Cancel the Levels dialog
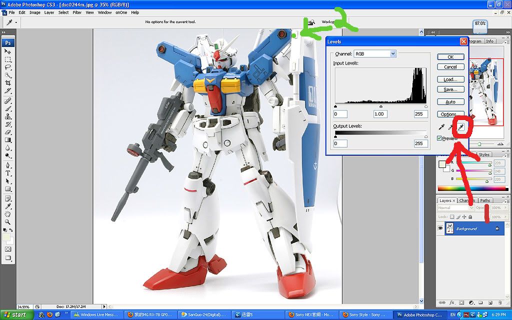 point(450,67)
